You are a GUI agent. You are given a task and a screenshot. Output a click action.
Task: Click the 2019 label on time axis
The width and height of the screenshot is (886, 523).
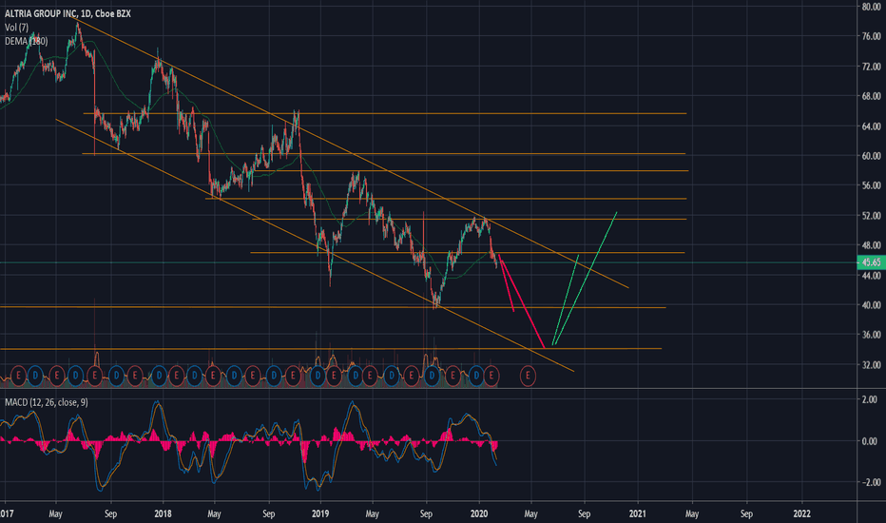(x=320, y=513)
